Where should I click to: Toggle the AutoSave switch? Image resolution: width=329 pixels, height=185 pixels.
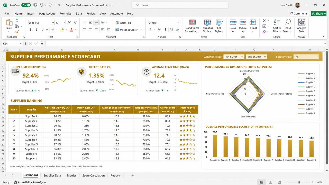[x=26, y=5]
